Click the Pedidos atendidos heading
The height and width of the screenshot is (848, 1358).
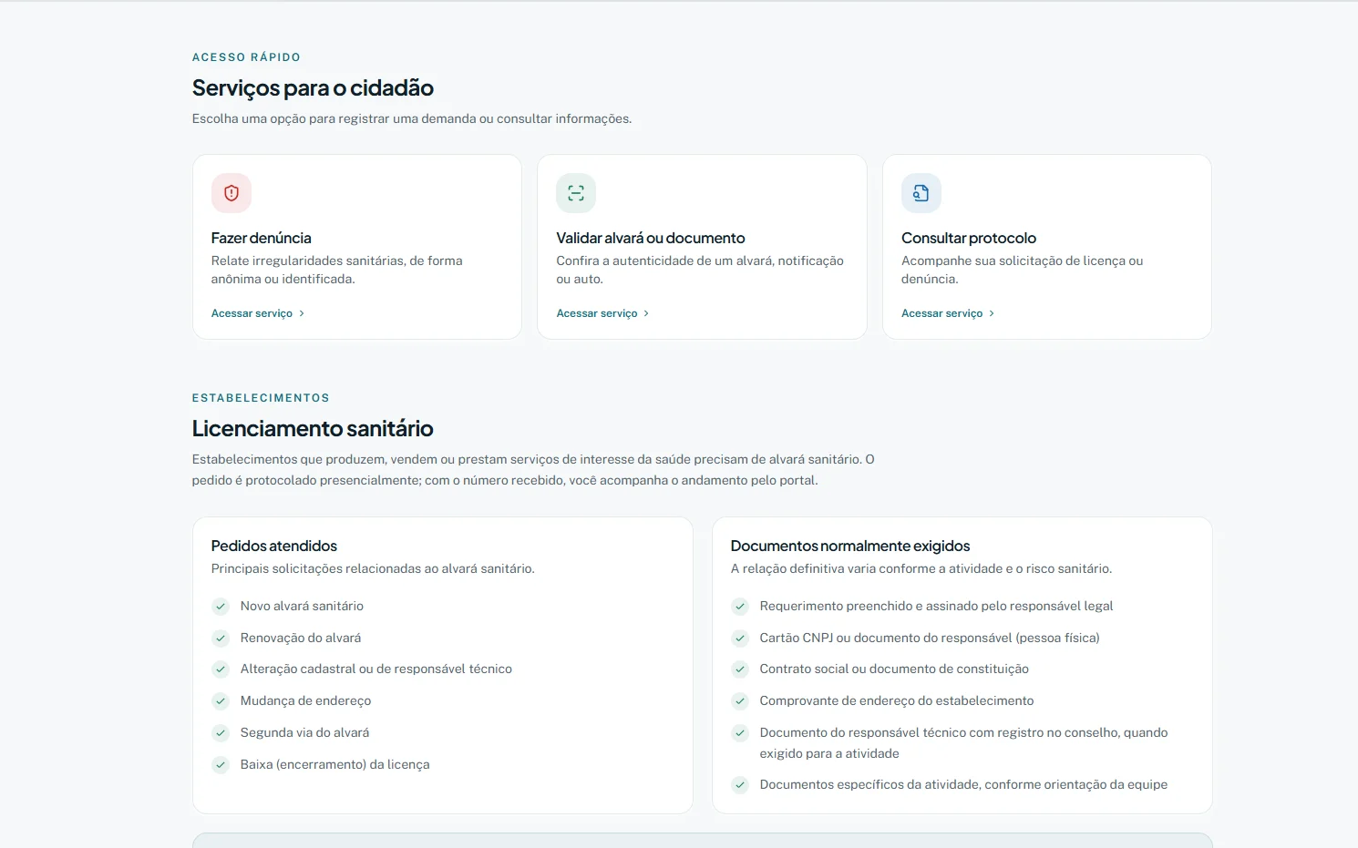tap(274, 546)
